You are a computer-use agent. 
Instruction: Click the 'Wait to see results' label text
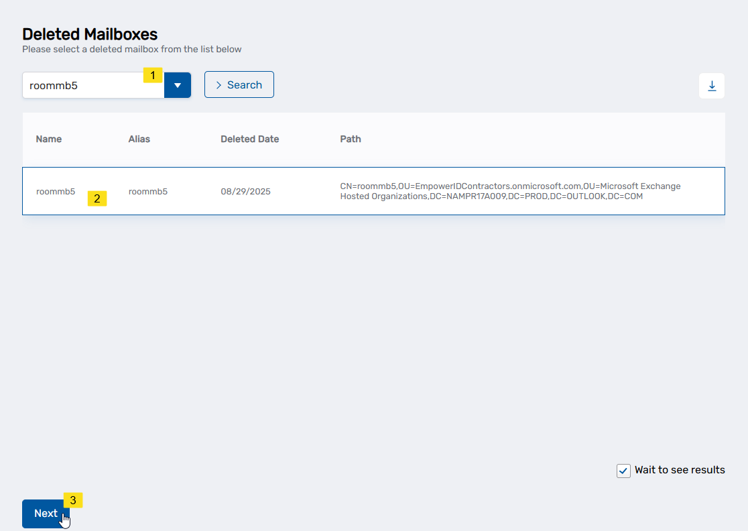680,470
